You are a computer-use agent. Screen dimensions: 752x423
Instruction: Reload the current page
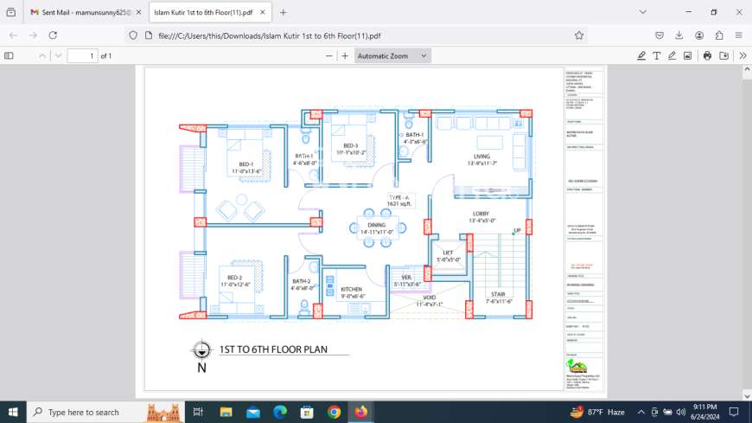(53, 35)
